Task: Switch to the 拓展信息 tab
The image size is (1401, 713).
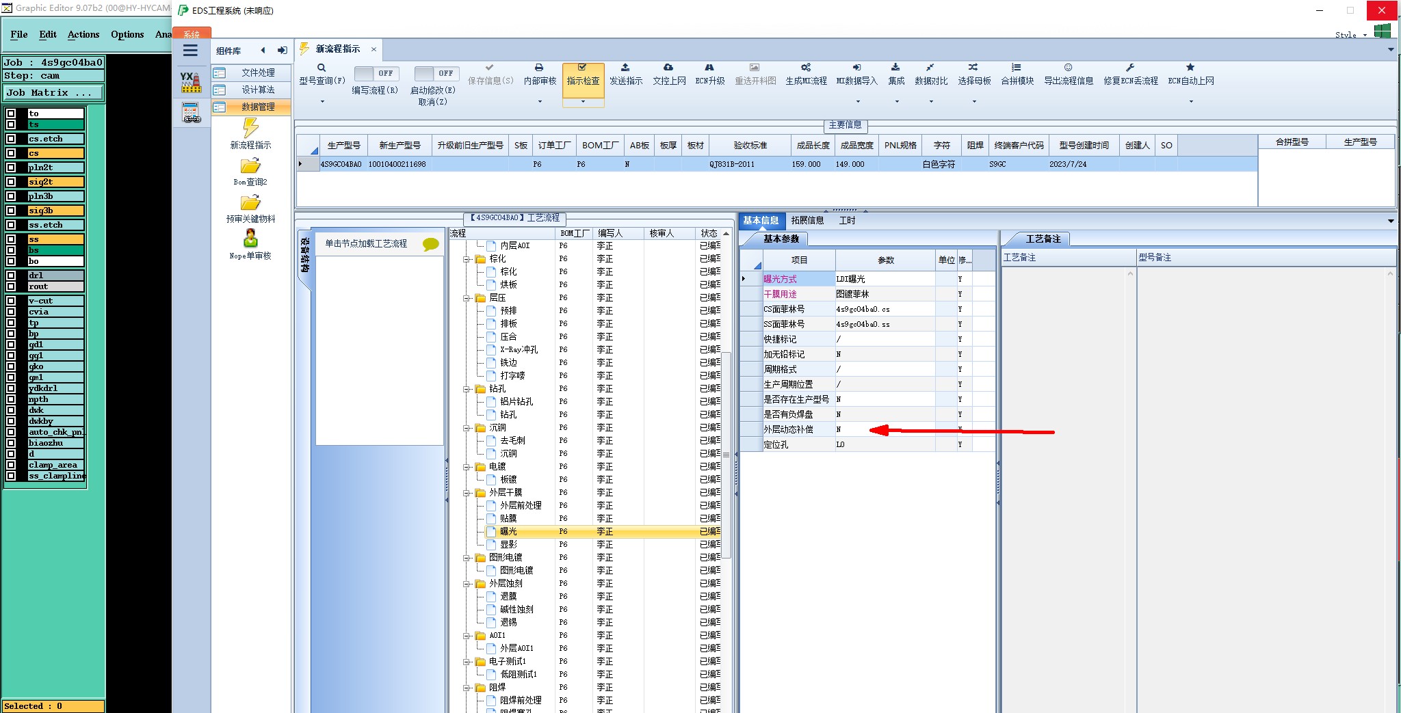Action: pos(807,220)
